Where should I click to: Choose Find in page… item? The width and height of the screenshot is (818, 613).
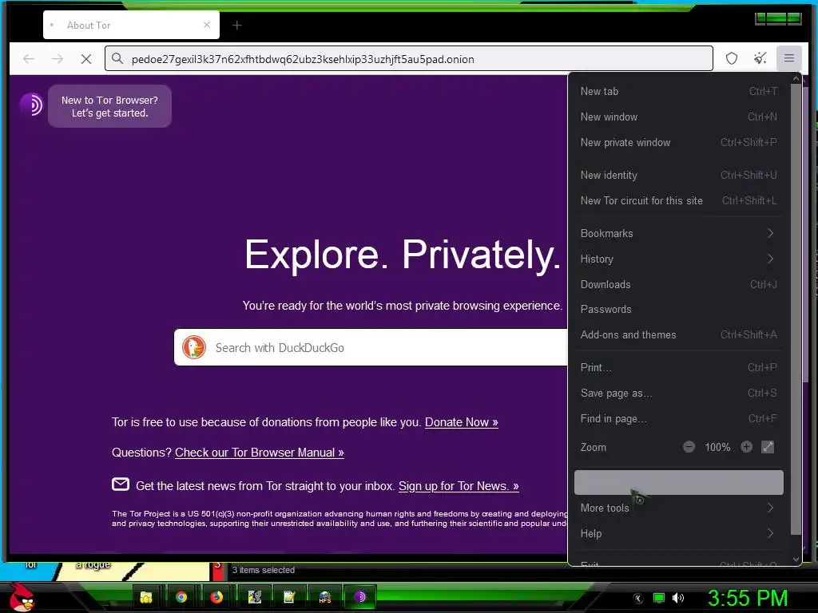[x=678, y=418]
